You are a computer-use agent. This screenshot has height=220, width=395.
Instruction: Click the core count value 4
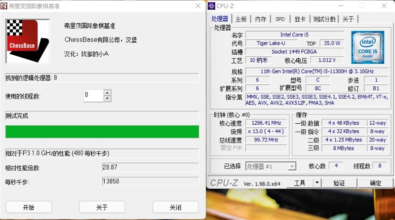[x=336, y=166]
